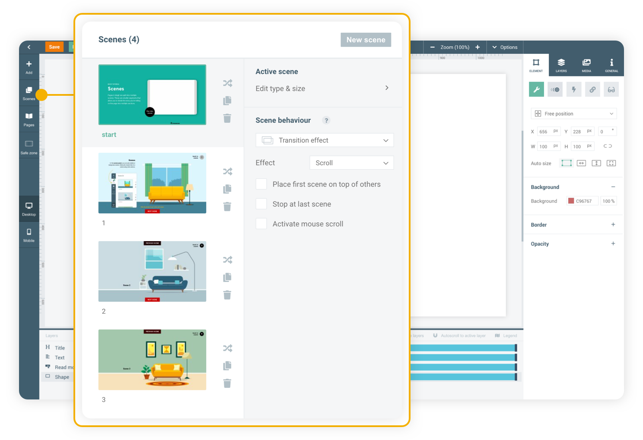Expand the Border section
The image size is (643, 440).
point(613,225)
